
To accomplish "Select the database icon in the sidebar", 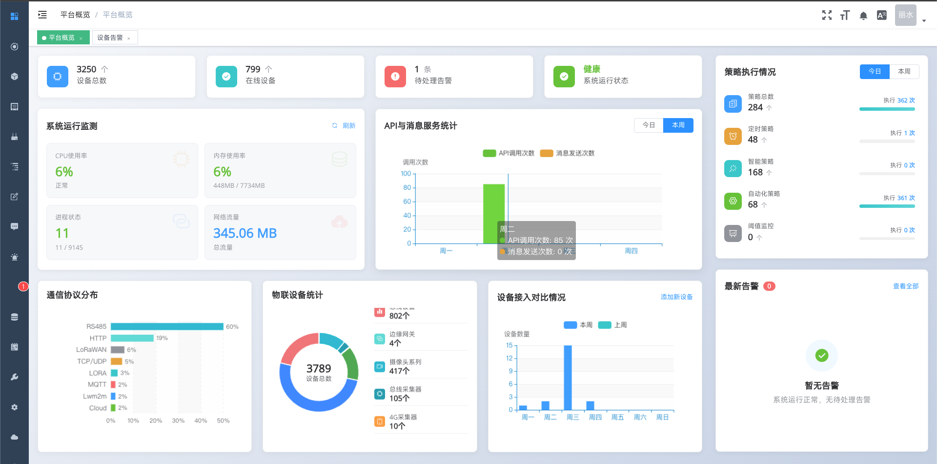I will point(14,317).
